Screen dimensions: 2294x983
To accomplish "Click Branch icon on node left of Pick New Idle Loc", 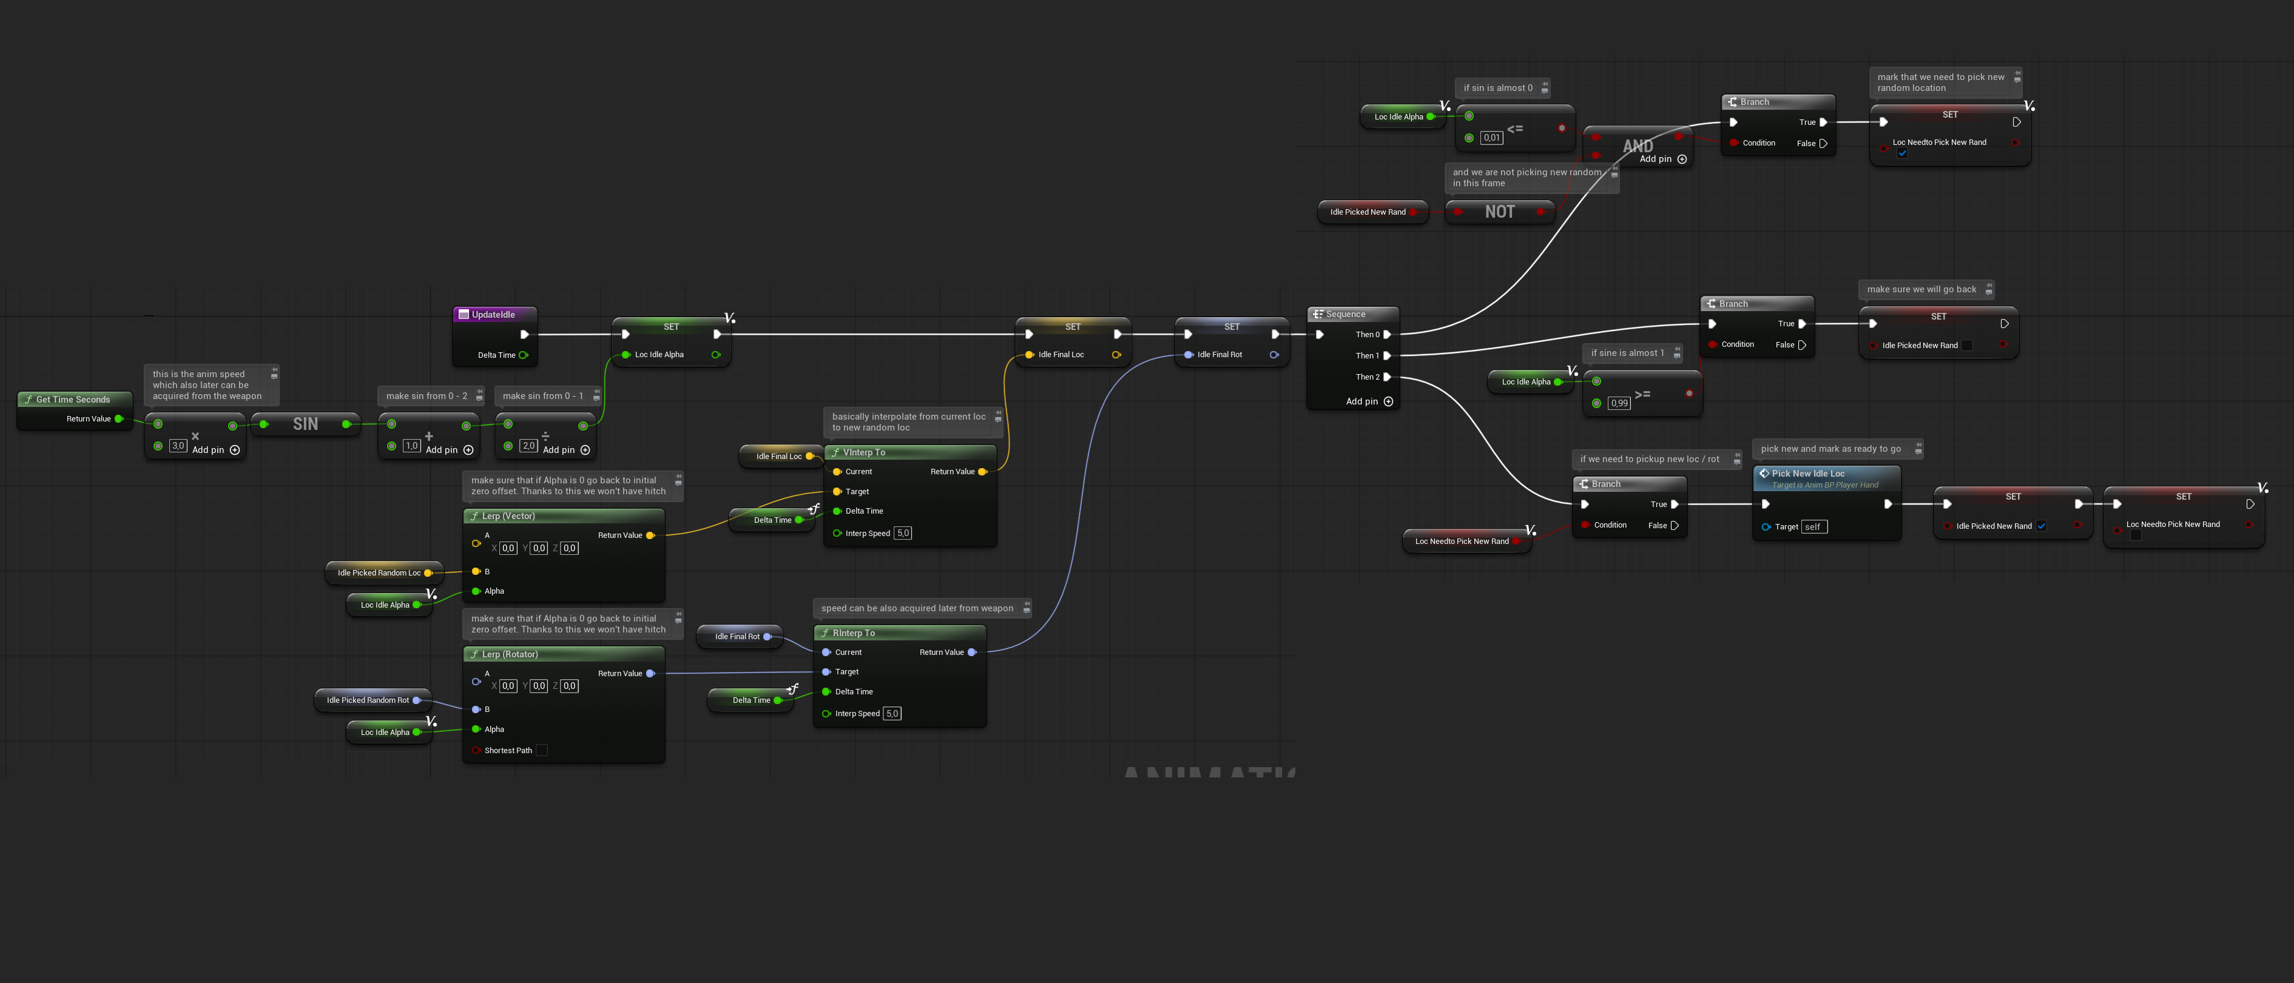I will pyautogui.click(x=1584, y=485).
